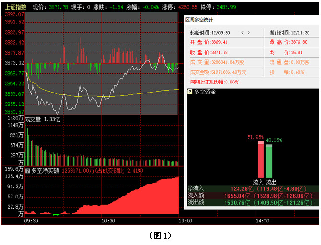This screenshot has height=245, width=321.
Task: Click the help icon beside 多空净买额
Action: coord(28,170)
